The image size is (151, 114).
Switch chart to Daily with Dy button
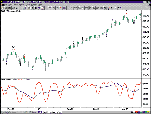(x=94, y=8)
